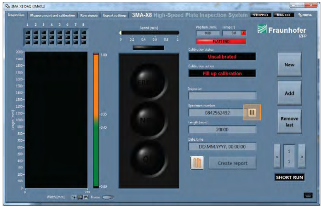
Task: Toggle the SHORT RUN mode button
Action: click(289, 177)
